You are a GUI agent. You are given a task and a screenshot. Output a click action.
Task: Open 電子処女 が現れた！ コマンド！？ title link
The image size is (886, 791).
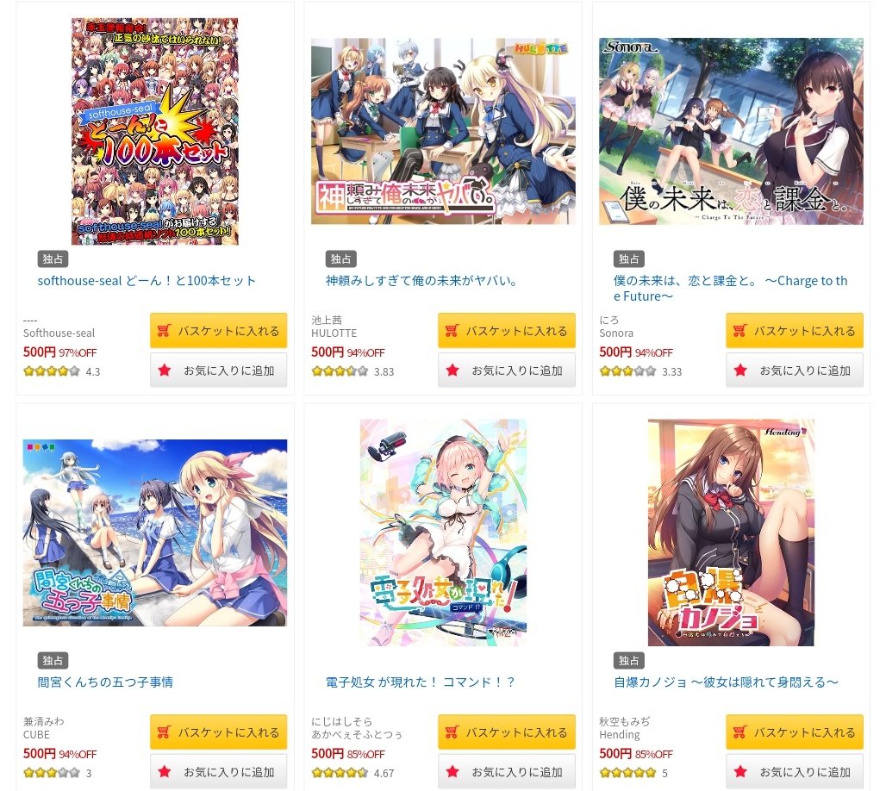[420, 682]
